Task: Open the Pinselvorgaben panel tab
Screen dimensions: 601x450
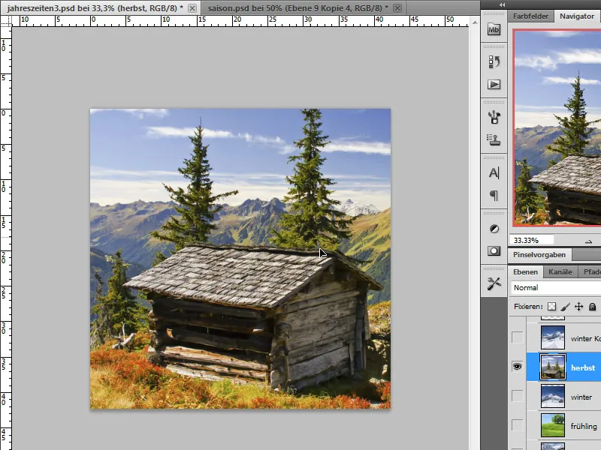Action: pyautogui.click(x=539, y=255)
